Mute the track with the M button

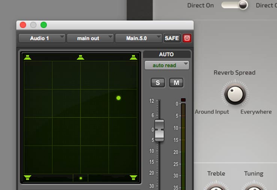pyautogui.click(x=176, y=83)
